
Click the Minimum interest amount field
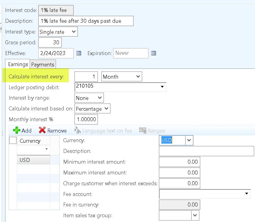pyautogui.click(x=179, y=162)
